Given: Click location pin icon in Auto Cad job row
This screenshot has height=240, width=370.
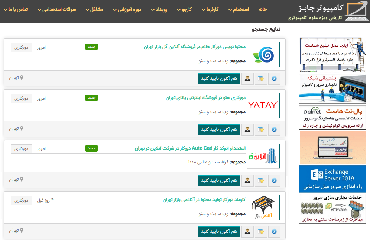Looking at the screenshot, I should (x=22, y=179).
